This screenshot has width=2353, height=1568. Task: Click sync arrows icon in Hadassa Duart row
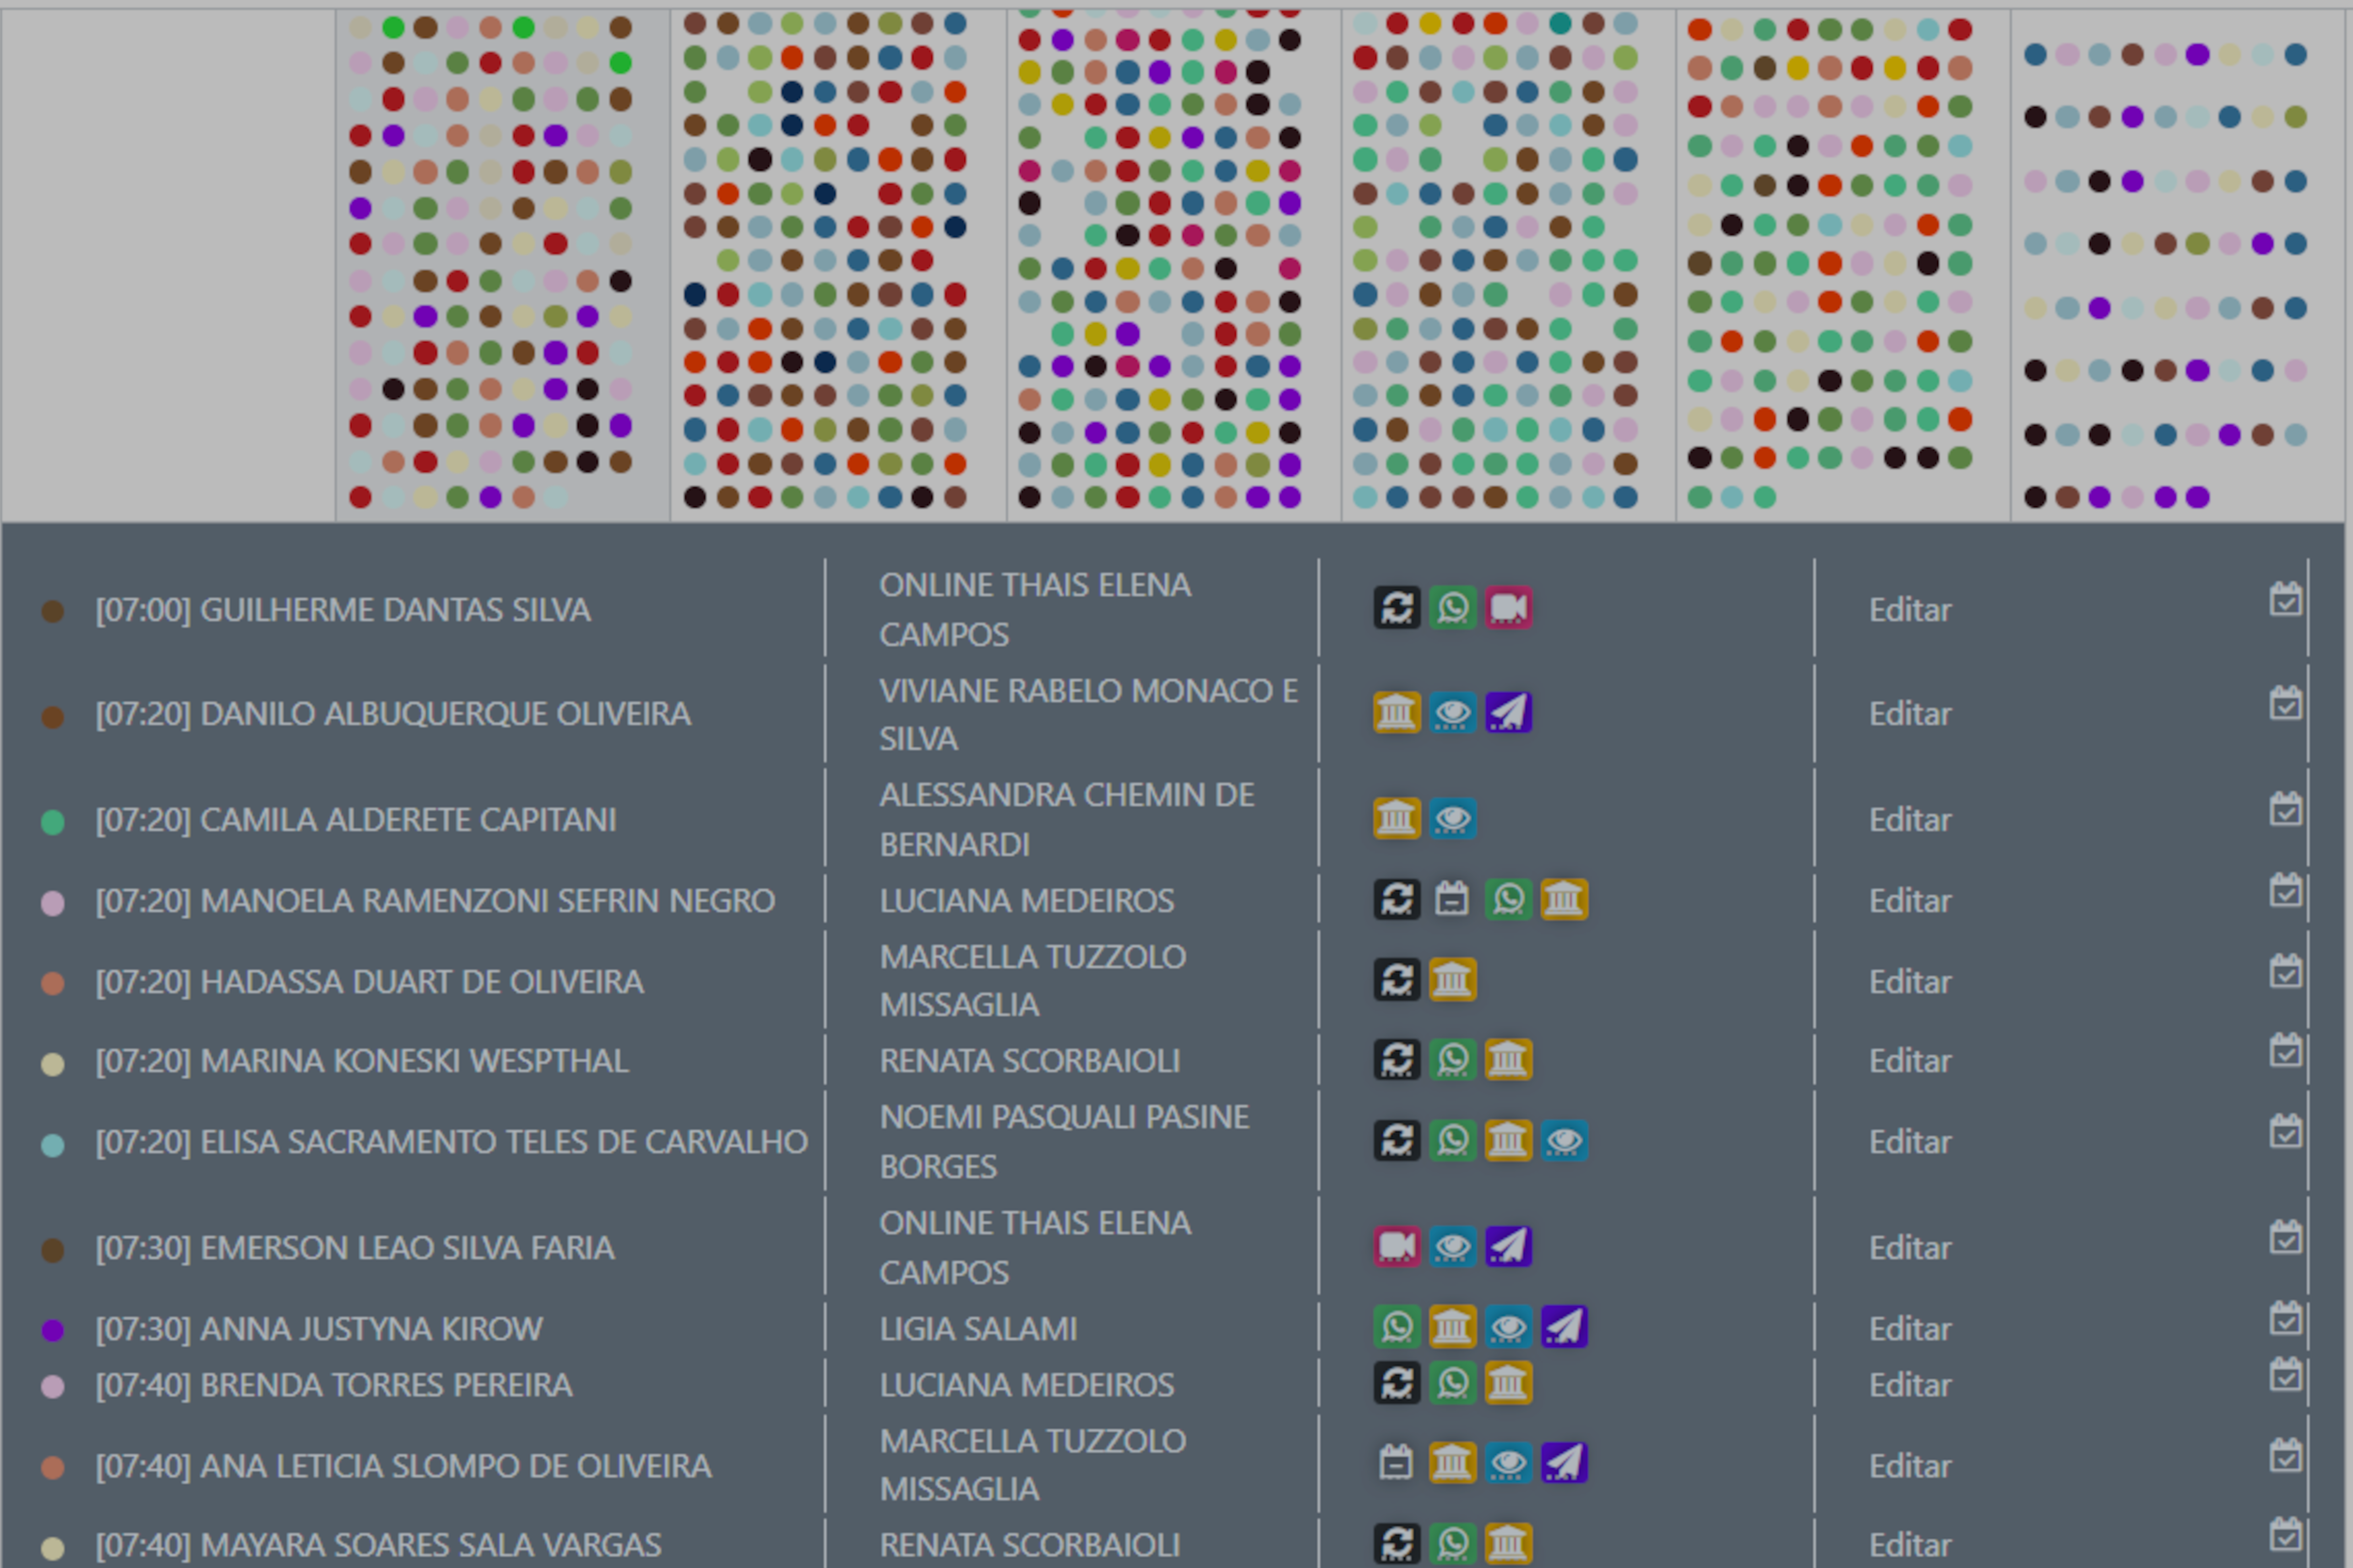(1397, 980)
